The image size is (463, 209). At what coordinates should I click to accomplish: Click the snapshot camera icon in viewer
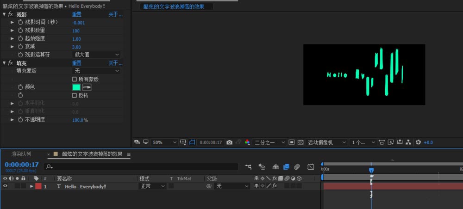tap(229, 142)
